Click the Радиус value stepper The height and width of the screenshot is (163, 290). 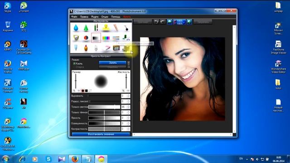(128, 101)
